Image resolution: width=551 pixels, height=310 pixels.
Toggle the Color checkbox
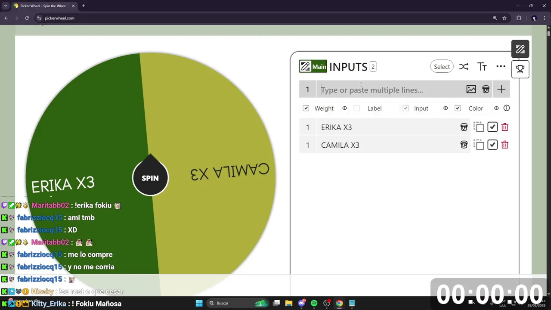coord(458,108)
